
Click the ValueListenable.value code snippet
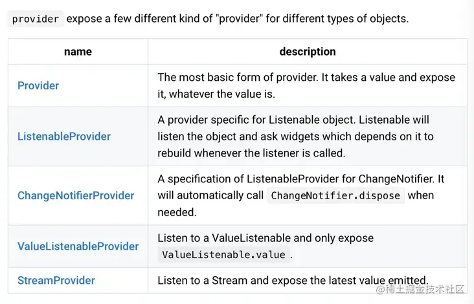pos(223,255)
